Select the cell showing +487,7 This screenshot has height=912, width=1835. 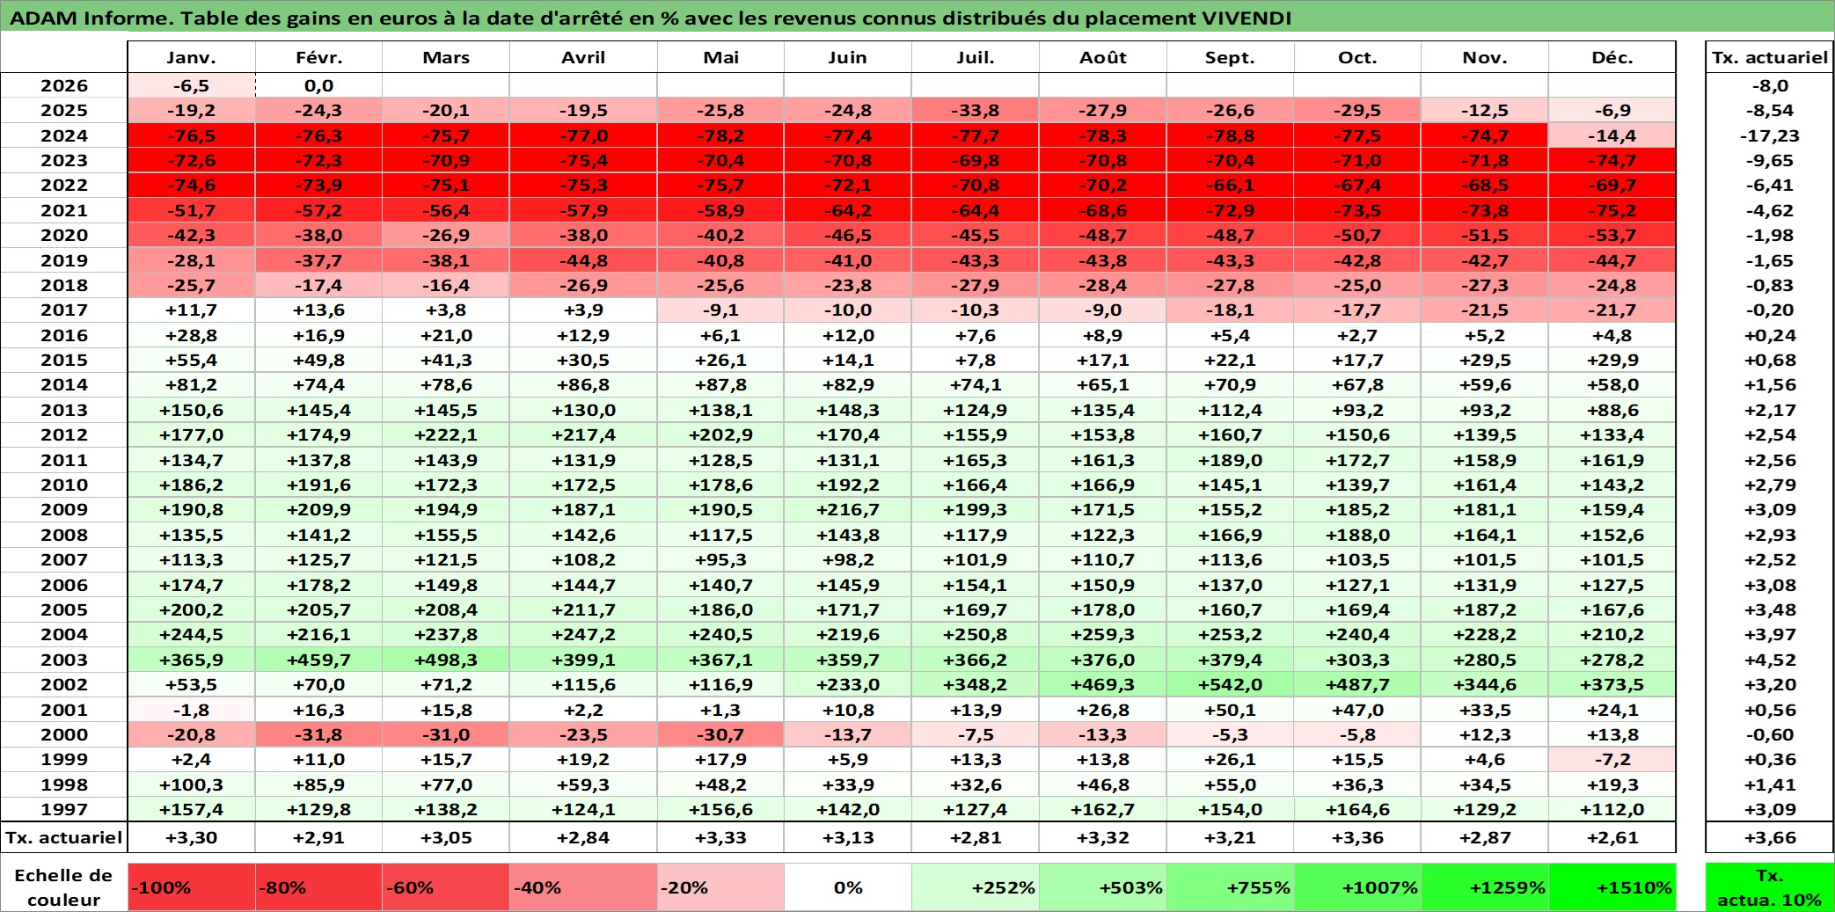(x=1357, y=684)
